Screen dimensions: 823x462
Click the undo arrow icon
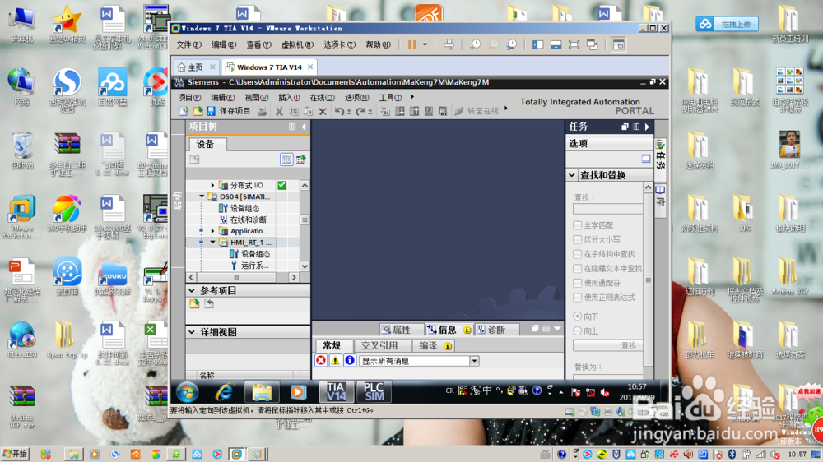[340, 111]
